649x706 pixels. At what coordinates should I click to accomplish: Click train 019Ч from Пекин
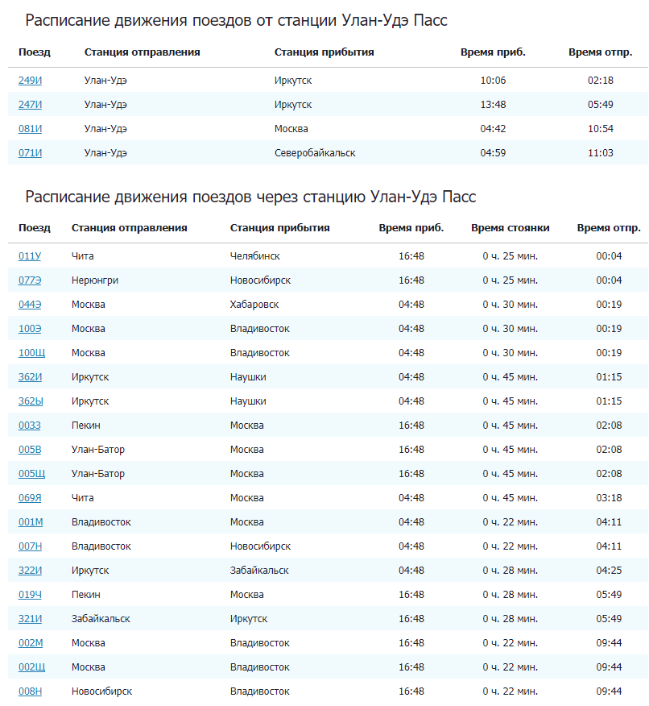[30, 595]
